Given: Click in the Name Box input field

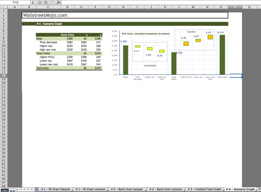Looking at the screenshot, I should (x=16, y=2).
